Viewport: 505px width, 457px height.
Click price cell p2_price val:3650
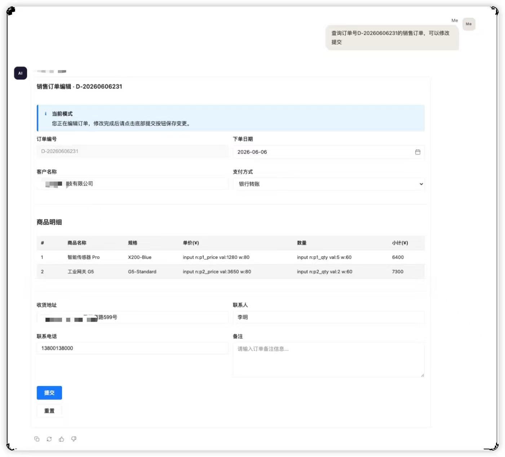[217, 272]
